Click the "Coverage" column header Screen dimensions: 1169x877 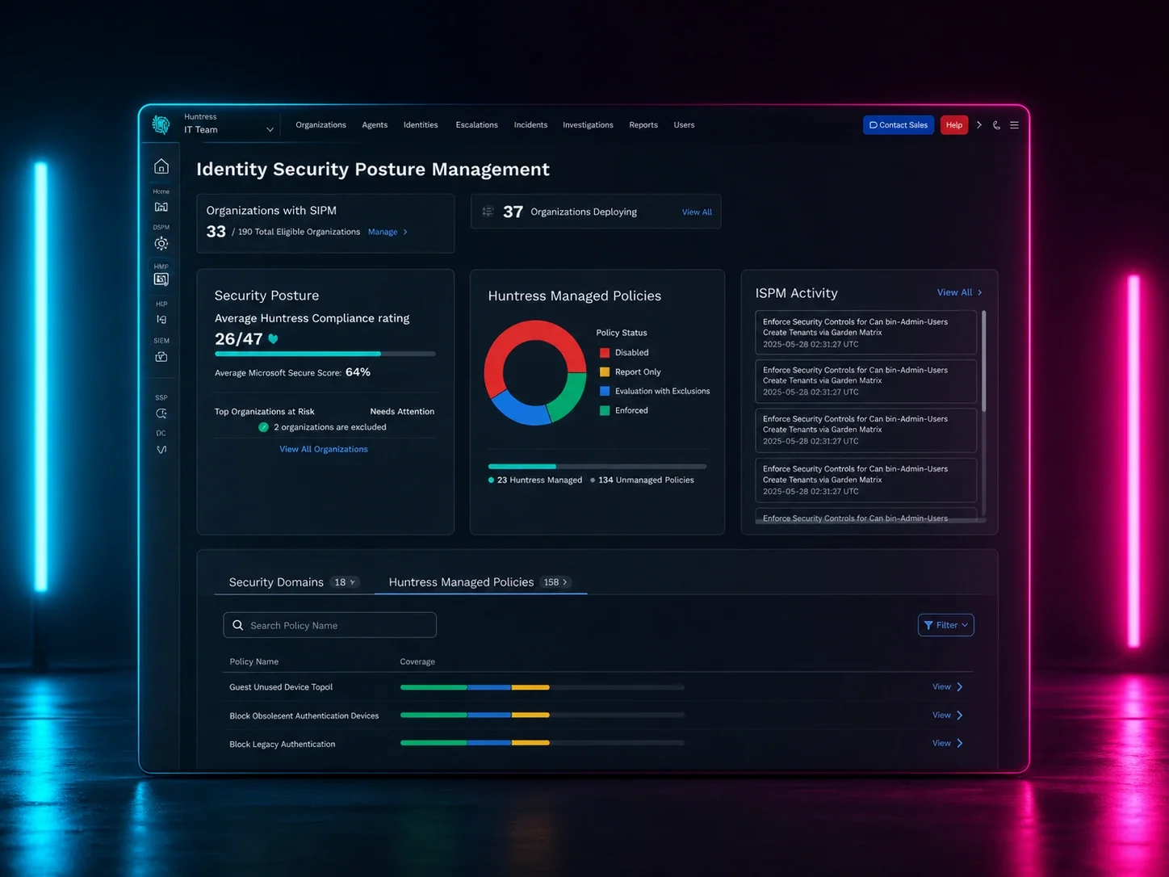[x=417, y=662]
